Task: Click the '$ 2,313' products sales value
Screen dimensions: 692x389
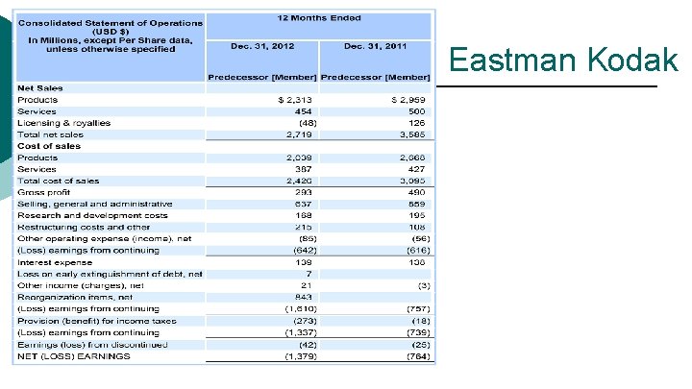Action: click(x=295, y=100)
